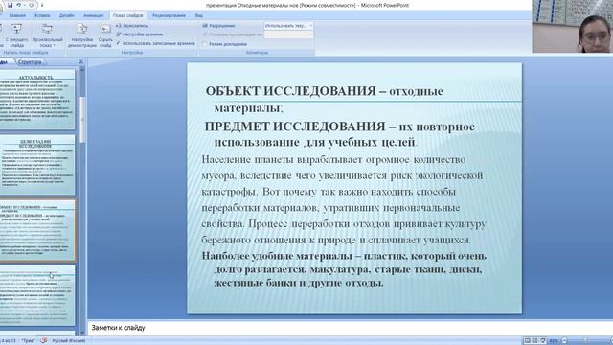Open the Рецензирование tab
Image resolution: width=613 pixels, height=345 pixels.
point(169,15)
